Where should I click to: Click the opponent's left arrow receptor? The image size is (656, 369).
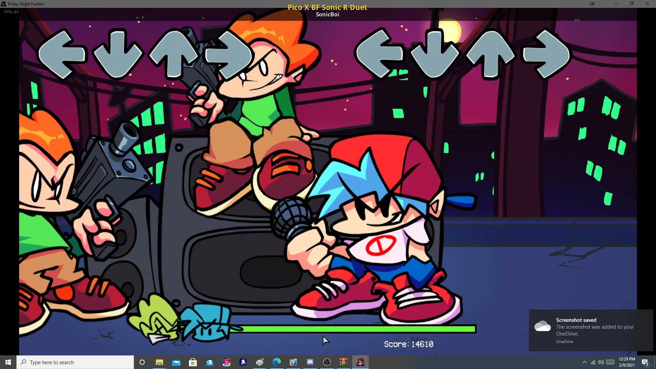[61, 54]
